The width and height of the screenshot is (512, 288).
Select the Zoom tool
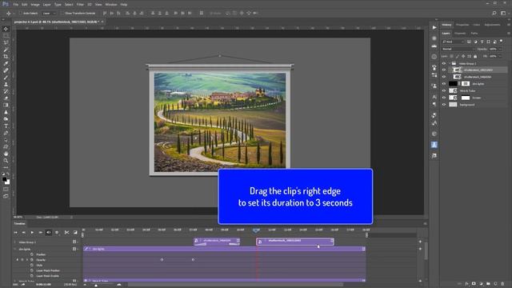coord(6,161)
